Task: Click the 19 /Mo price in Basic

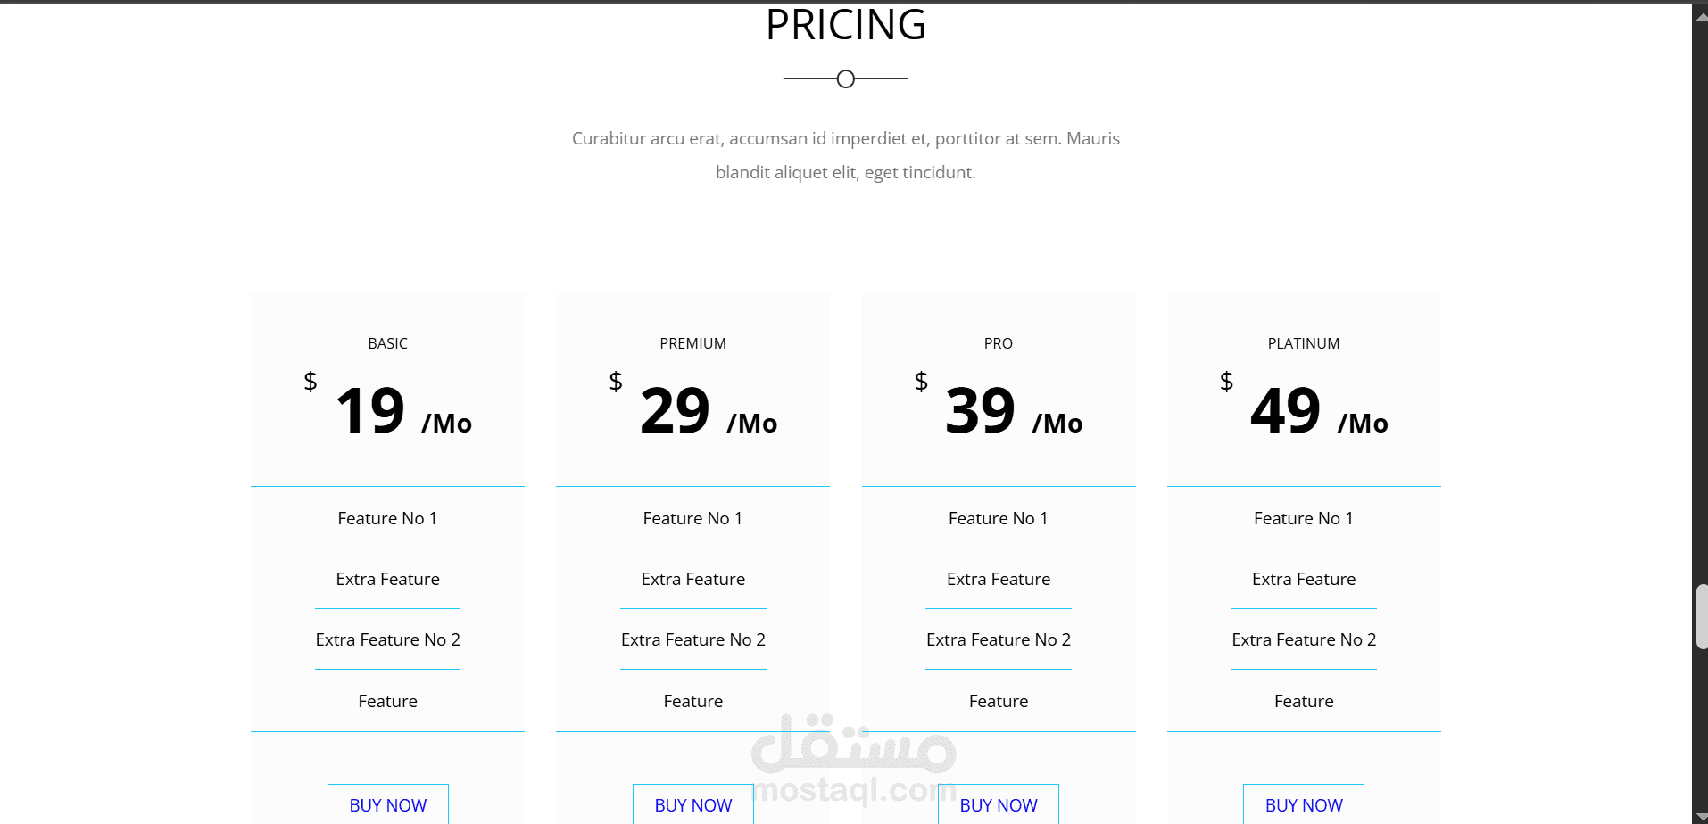Action: 403,411
